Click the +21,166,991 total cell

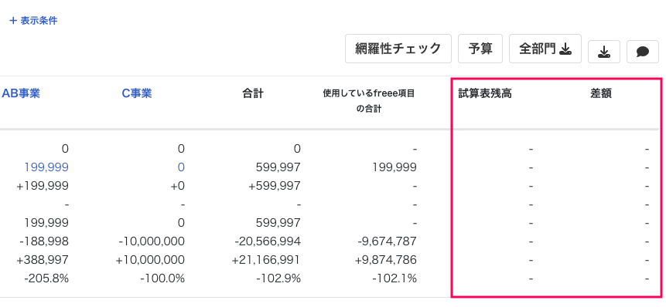266,260
